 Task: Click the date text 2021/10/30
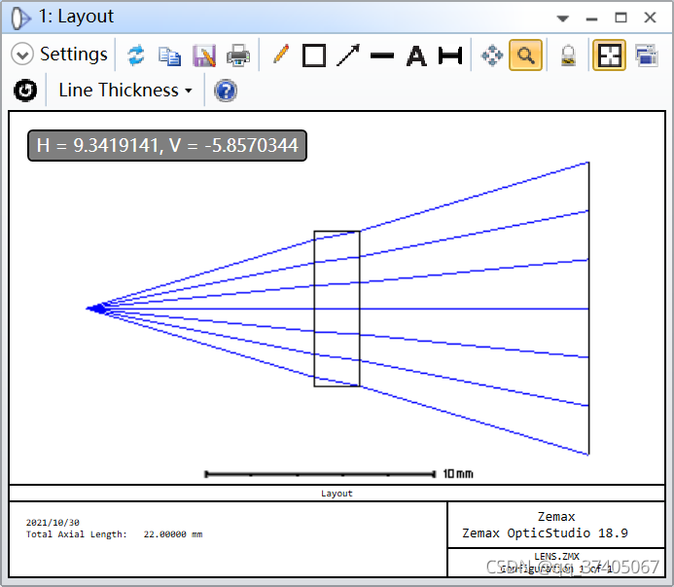click(x=53, y=523)
